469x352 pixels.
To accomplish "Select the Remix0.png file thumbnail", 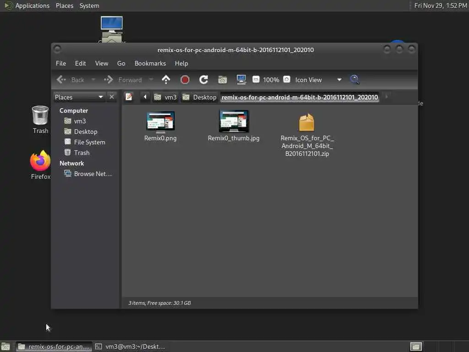I will click(x=160, y=122).
